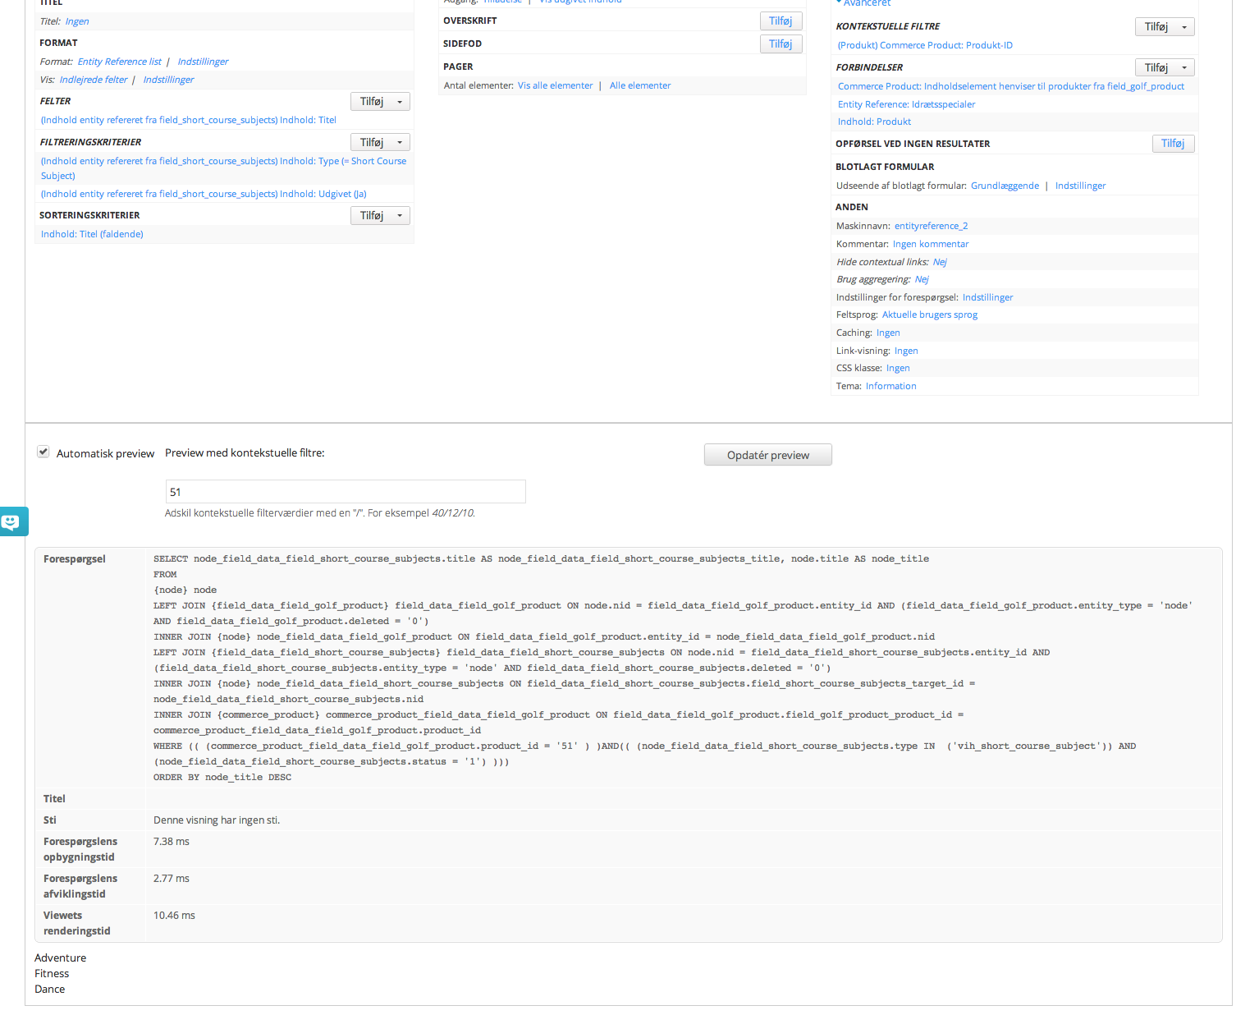Click the Opdatér preview button
Viewport: 1259px width, 1015px height.
tap(767, 454)
